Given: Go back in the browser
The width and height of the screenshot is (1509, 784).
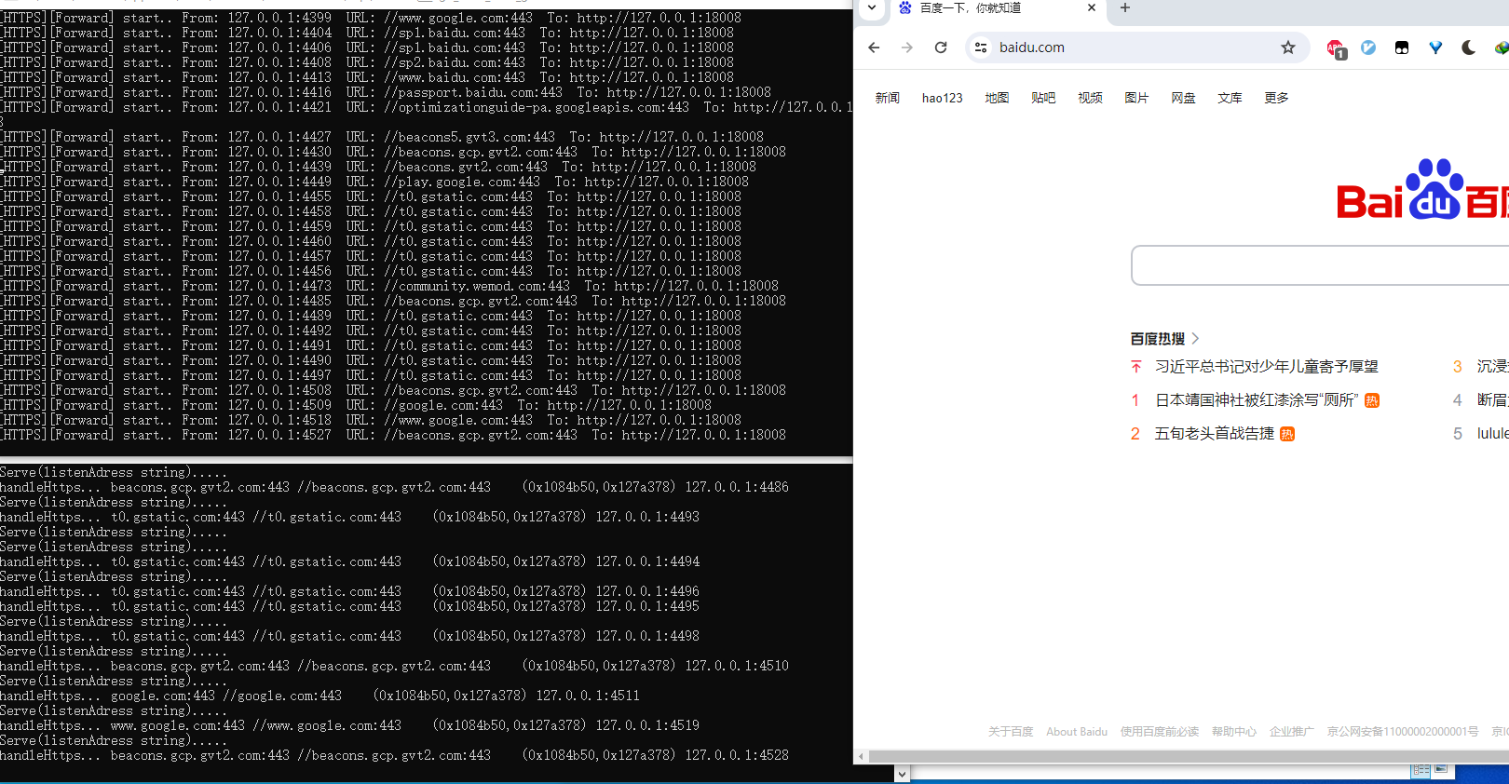Looking at the screenshot, I should [874, 47].
